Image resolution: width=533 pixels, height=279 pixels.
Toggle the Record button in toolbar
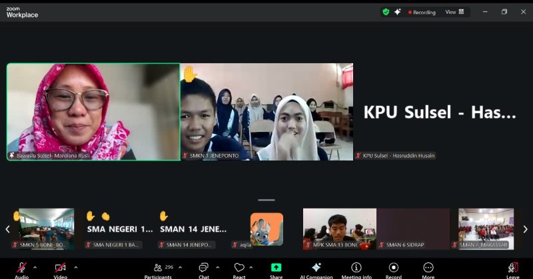394,268
